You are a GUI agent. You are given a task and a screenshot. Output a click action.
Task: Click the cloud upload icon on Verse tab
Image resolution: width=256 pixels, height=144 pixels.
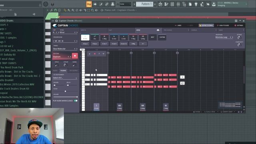(158, 30)
